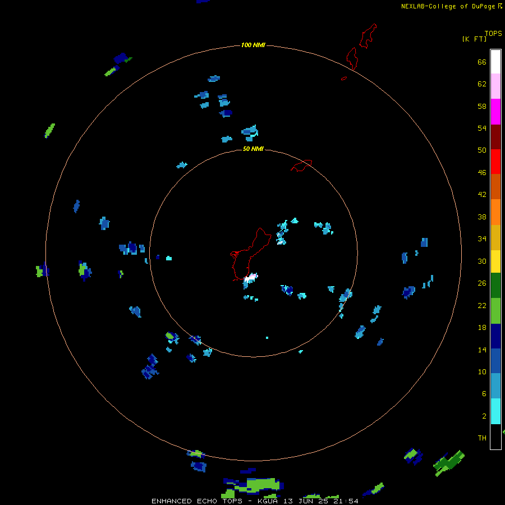505x505 pixels.
Task: Click the magenta legend swatch
Action: click(x=495, y=112)
